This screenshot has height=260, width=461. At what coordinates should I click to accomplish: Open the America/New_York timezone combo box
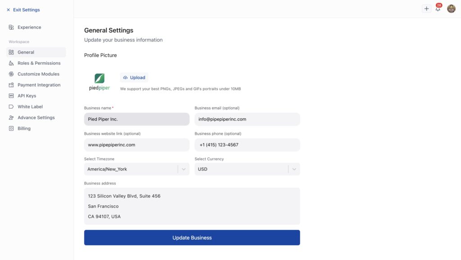pyautogui.click(x=131, y=169)
